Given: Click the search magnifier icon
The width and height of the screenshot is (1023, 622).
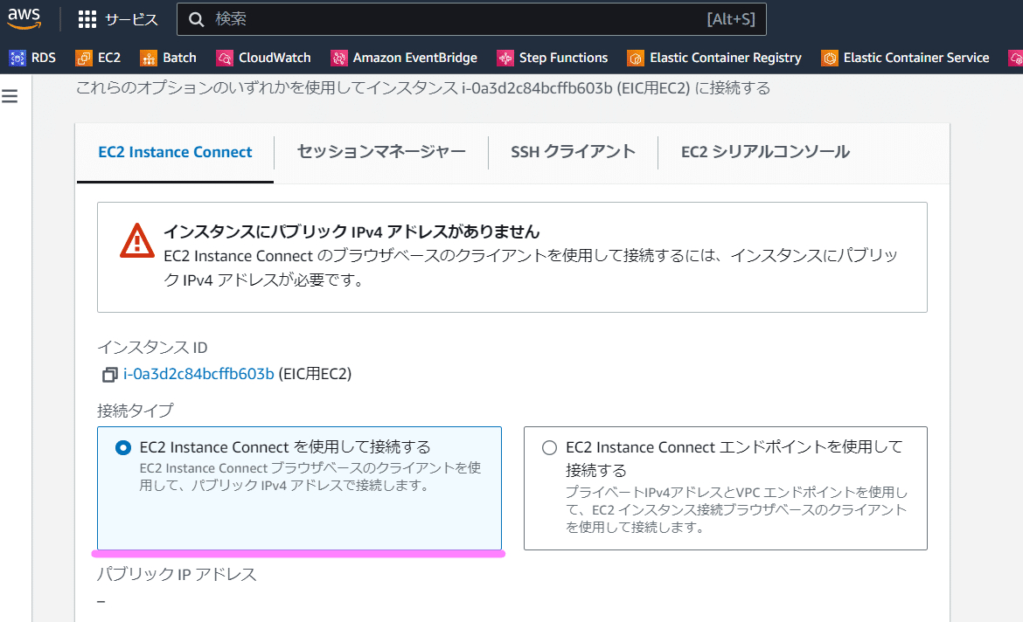Looking at the screenshot, I should coord(197,19).
